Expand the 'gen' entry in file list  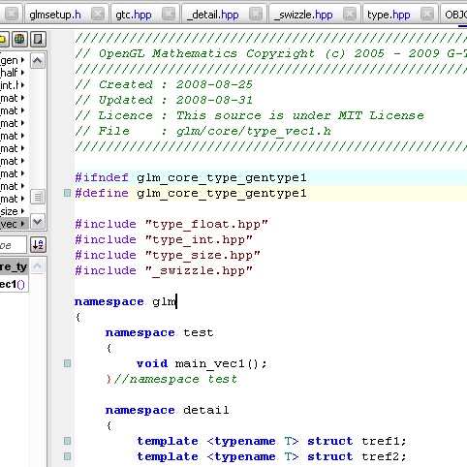pyautogui.click(x=22, y=60)
